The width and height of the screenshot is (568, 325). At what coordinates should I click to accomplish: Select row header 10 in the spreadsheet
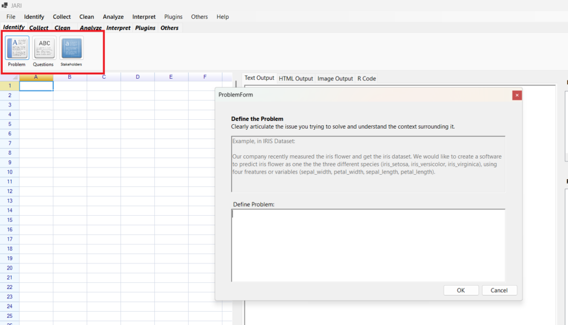point(9,172)
